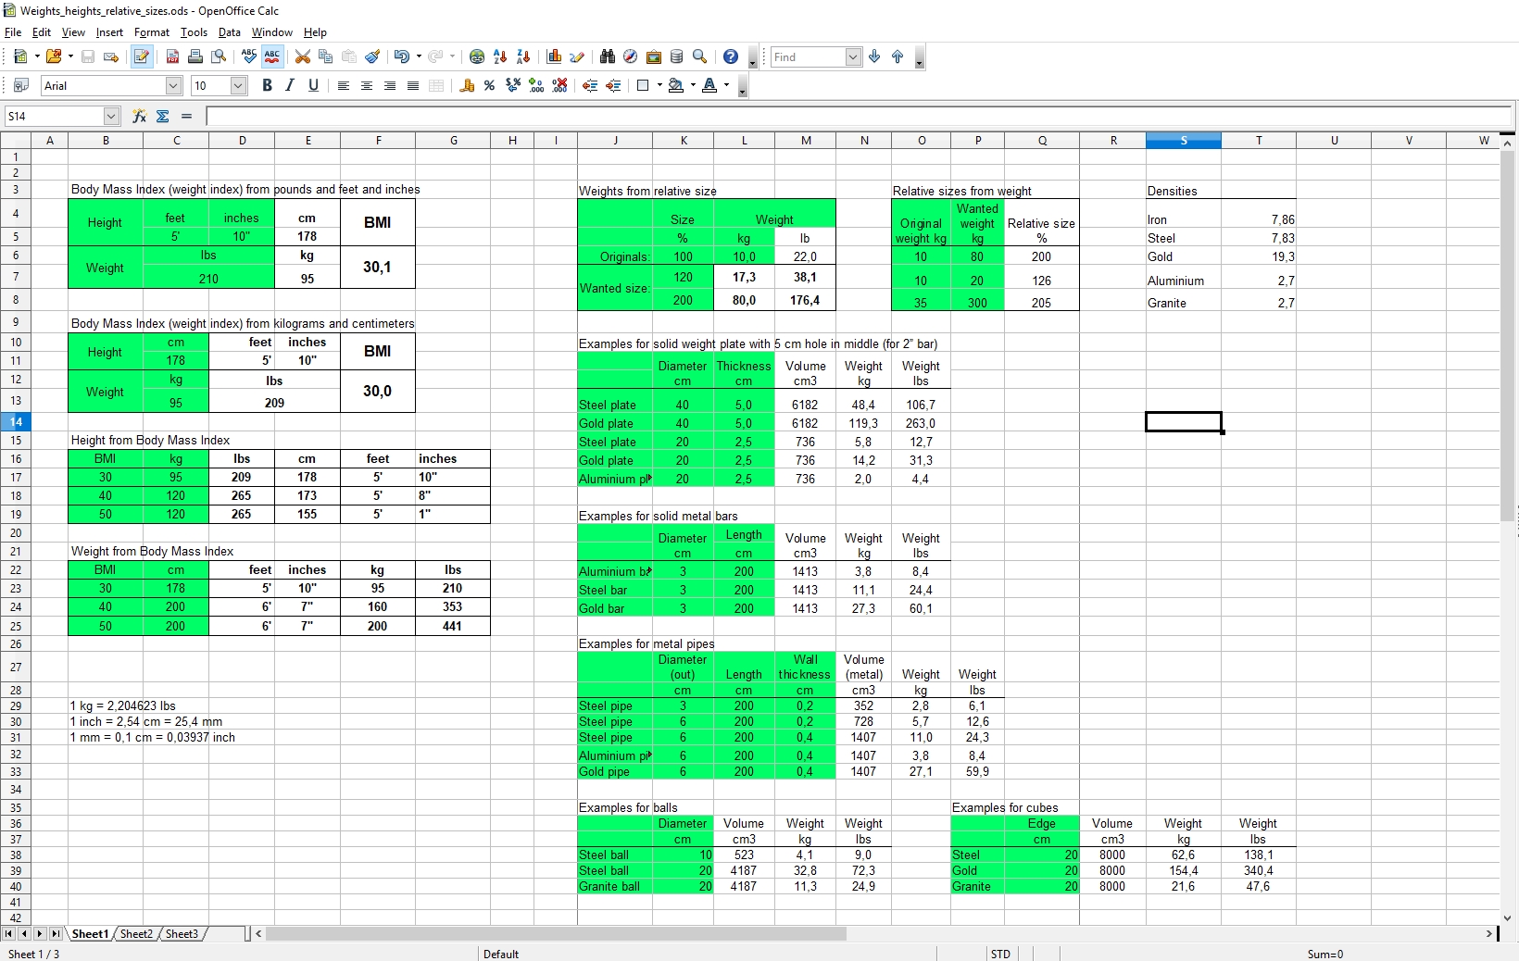Click the Print file directly icon

pyautogui.click(x=195, y=56)
